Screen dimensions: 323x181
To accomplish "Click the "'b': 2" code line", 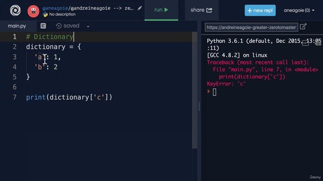I will [46, 67].
